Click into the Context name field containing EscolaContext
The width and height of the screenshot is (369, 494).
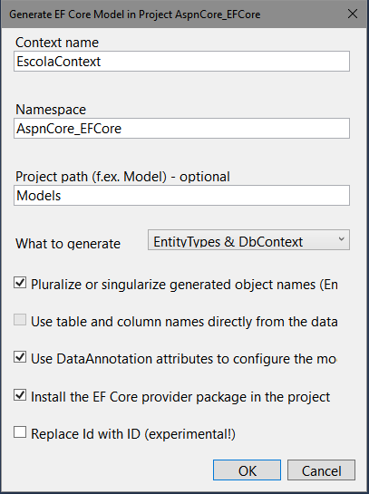(181, 61)
